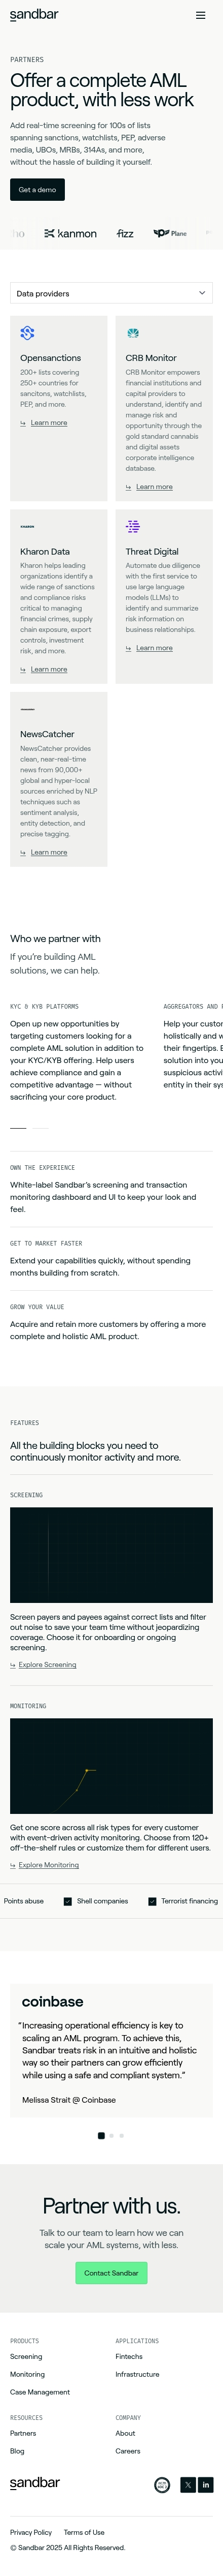Click the Opensanctions logo icon

point(28,333)
